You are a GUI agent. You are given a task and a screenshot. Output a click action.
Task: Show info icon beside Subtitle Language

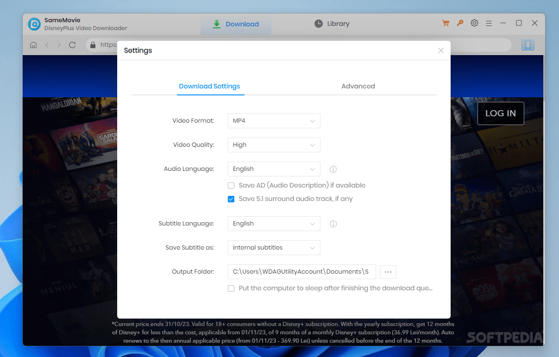pyautogui.click(x=333, y=224)
